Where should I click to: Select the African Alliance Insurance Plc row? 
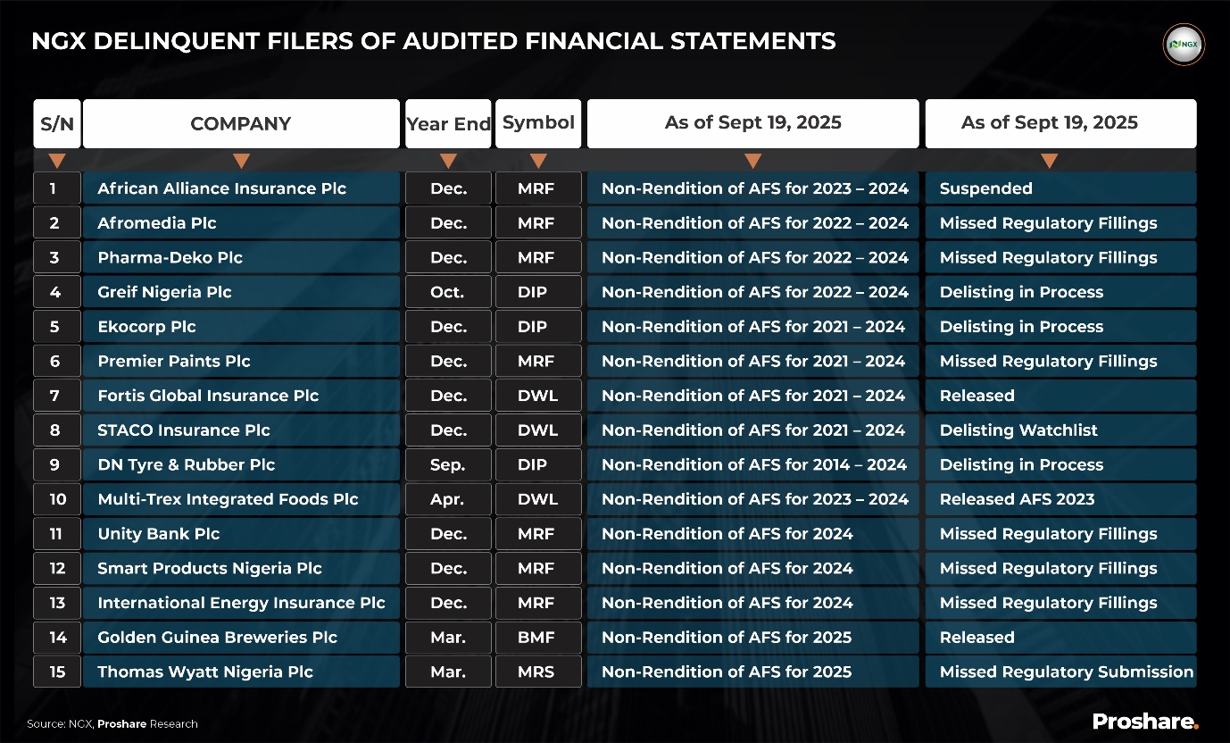click(x=221, y=188)
